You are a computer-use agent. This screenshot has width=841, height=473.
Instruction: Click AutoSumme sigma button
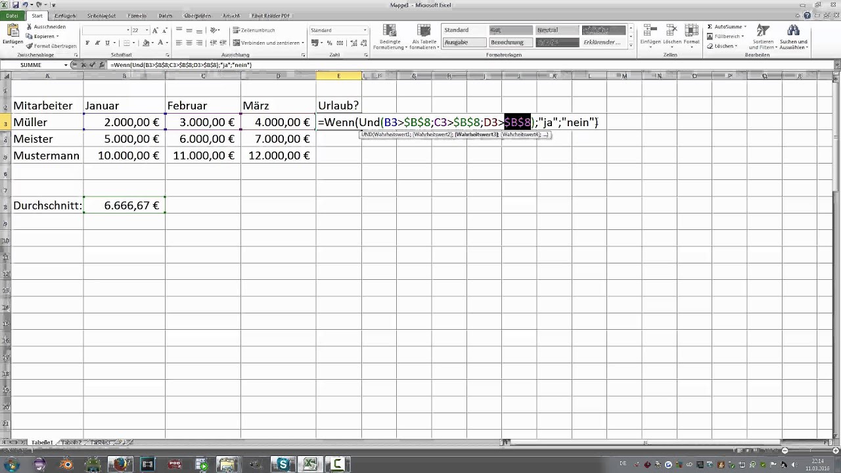[726, 27]
